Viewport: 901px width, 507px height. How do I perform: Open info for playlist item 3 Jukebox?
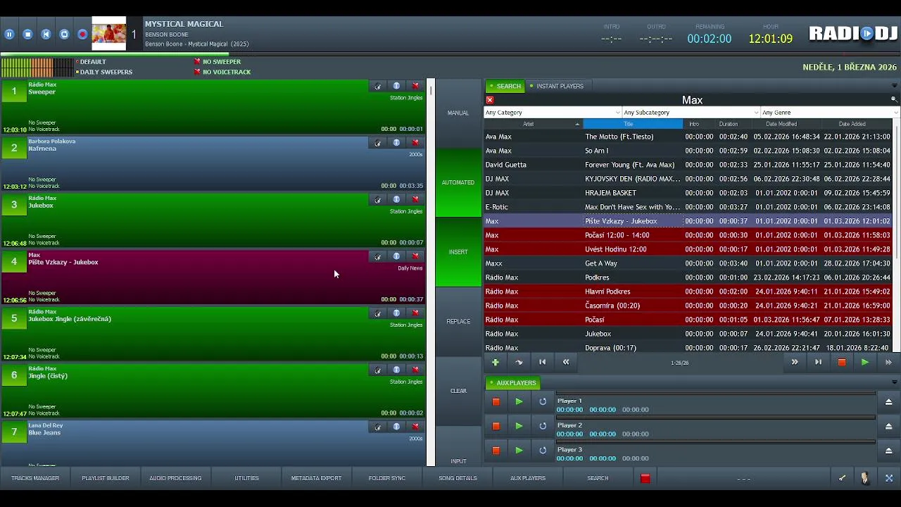(396, 200)
